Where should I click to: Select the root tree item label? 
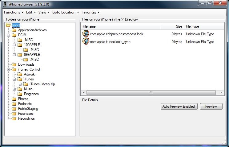(x=16, y=25)
